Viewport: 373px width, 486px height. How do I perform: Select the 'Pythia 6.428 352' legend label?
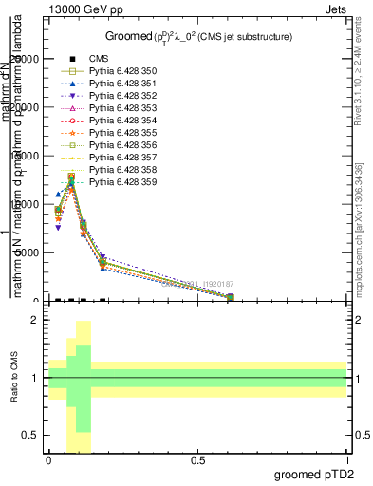(x=123, y=96)
